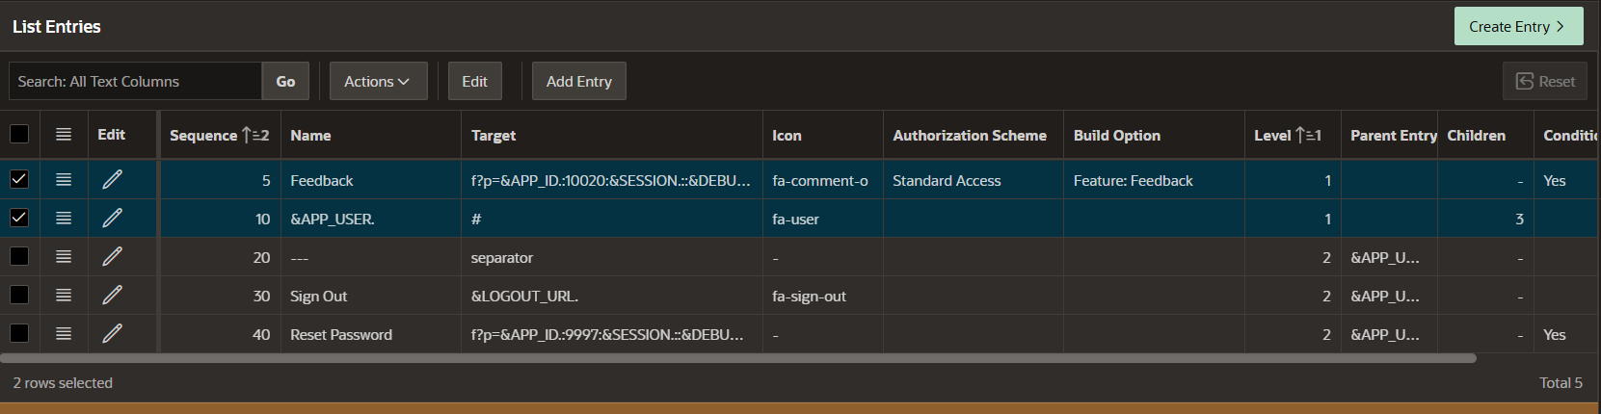Open row actions menu for Reset Password
The height and width of the screenshot is (414, 1601).
[x=64, y=334]
